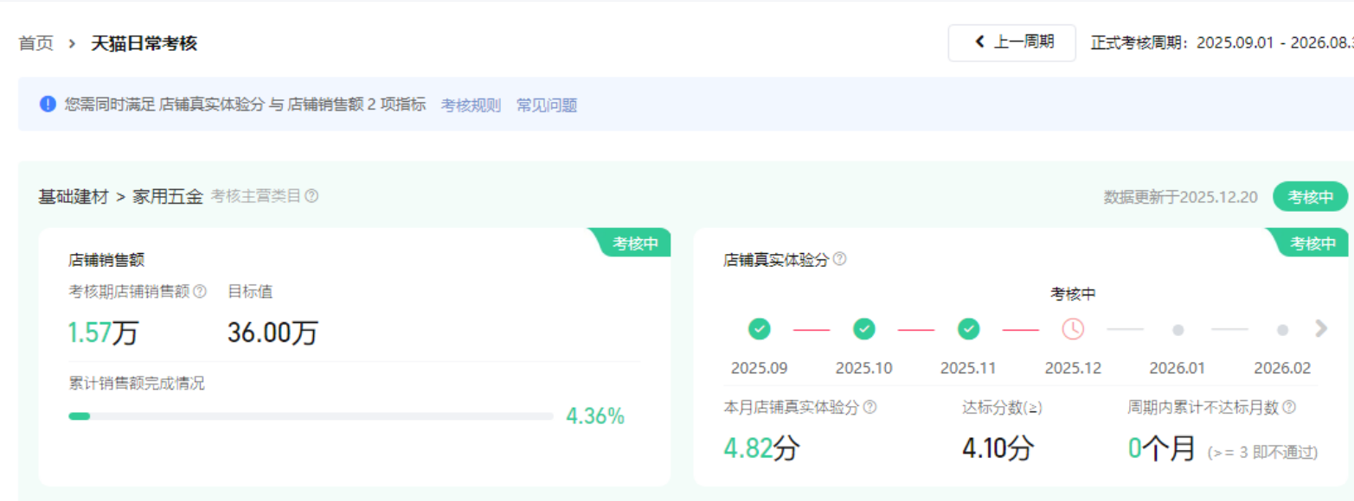
Task: Click the 天猫日常考核 breadcrumb title
Action: point(144,43)
